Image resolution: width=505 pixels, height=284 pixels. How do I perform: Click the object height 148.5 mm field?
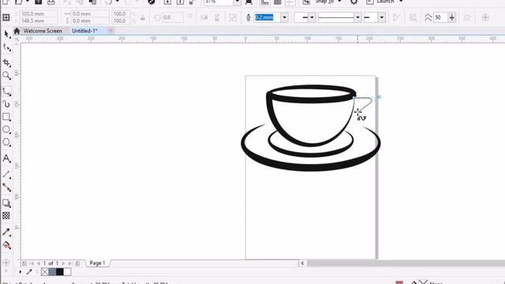coord(39,21)
